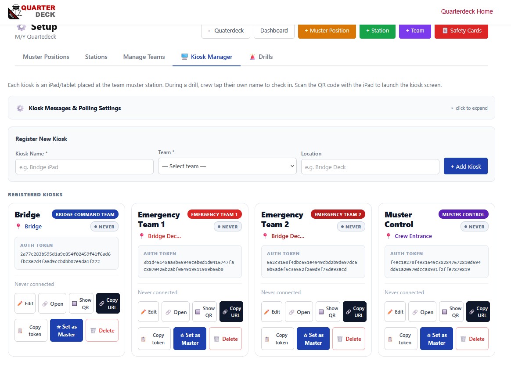Show QR for Emergency Team 2
Screen dimensions: 511x372
[x=328, y=312]
